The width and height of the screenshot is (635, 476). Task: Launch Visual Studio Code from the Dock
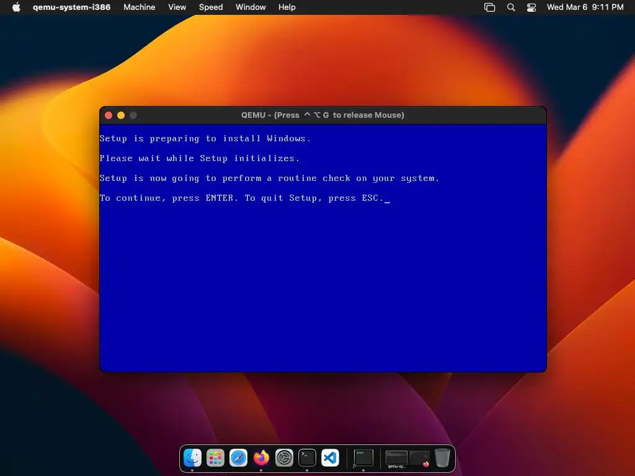[x=330, y=458]
